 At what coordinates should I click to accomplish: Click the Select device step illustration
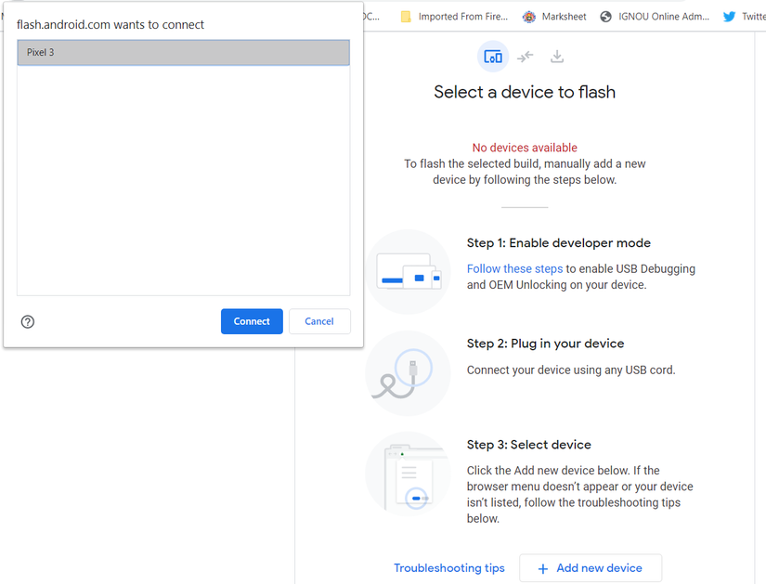pos(409,474)
